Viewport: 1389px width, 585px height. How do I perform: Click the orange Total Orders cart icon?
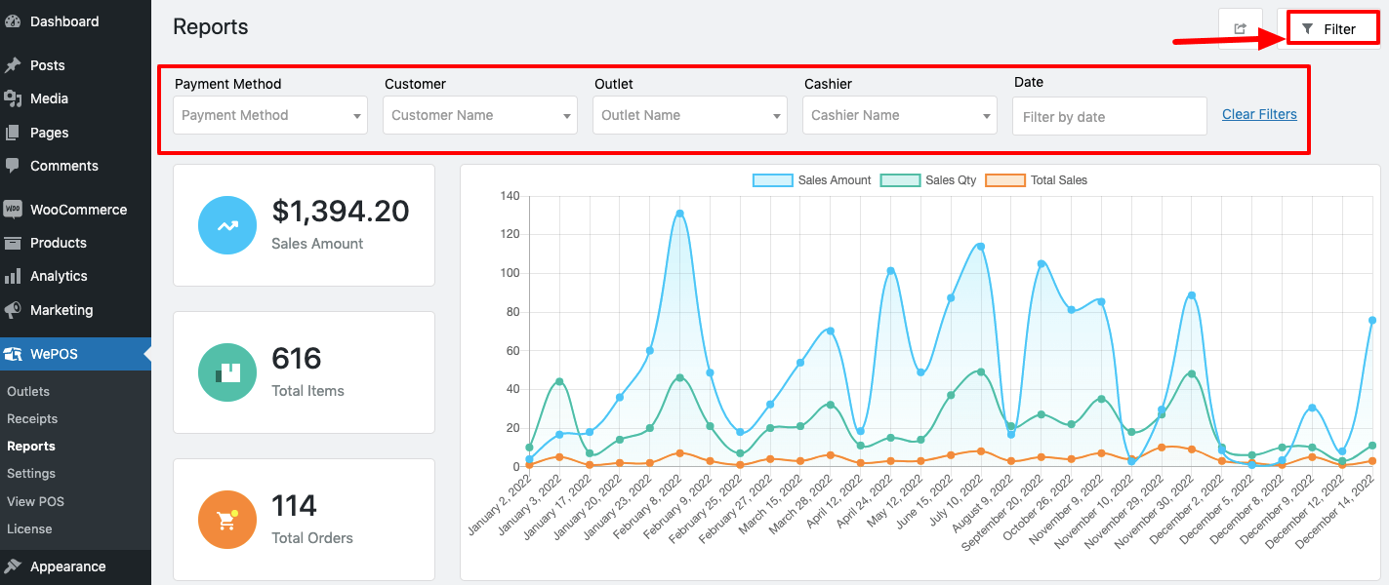(x=226, y=520)
